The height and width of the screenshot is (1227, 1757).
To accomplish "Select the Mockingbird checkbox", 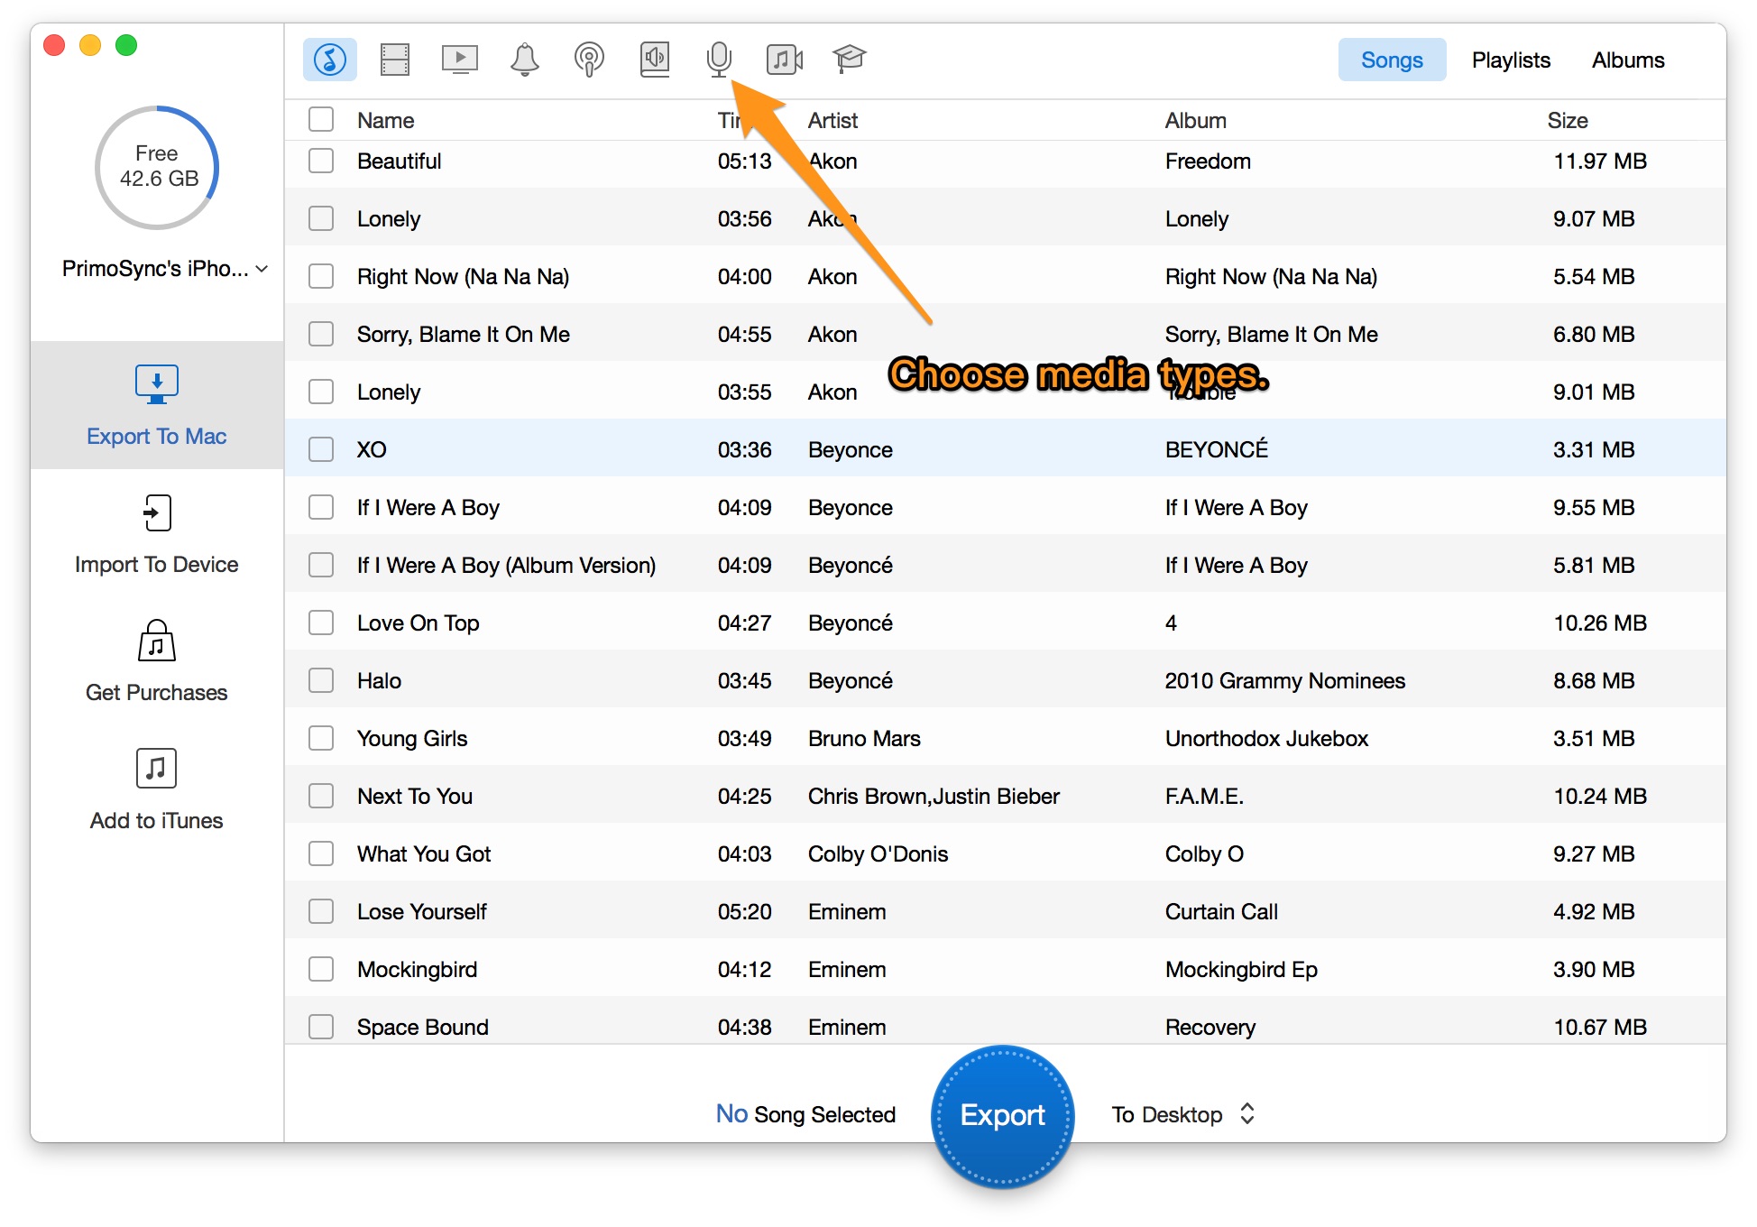I will pyautogui.click(x=321, y=969).
